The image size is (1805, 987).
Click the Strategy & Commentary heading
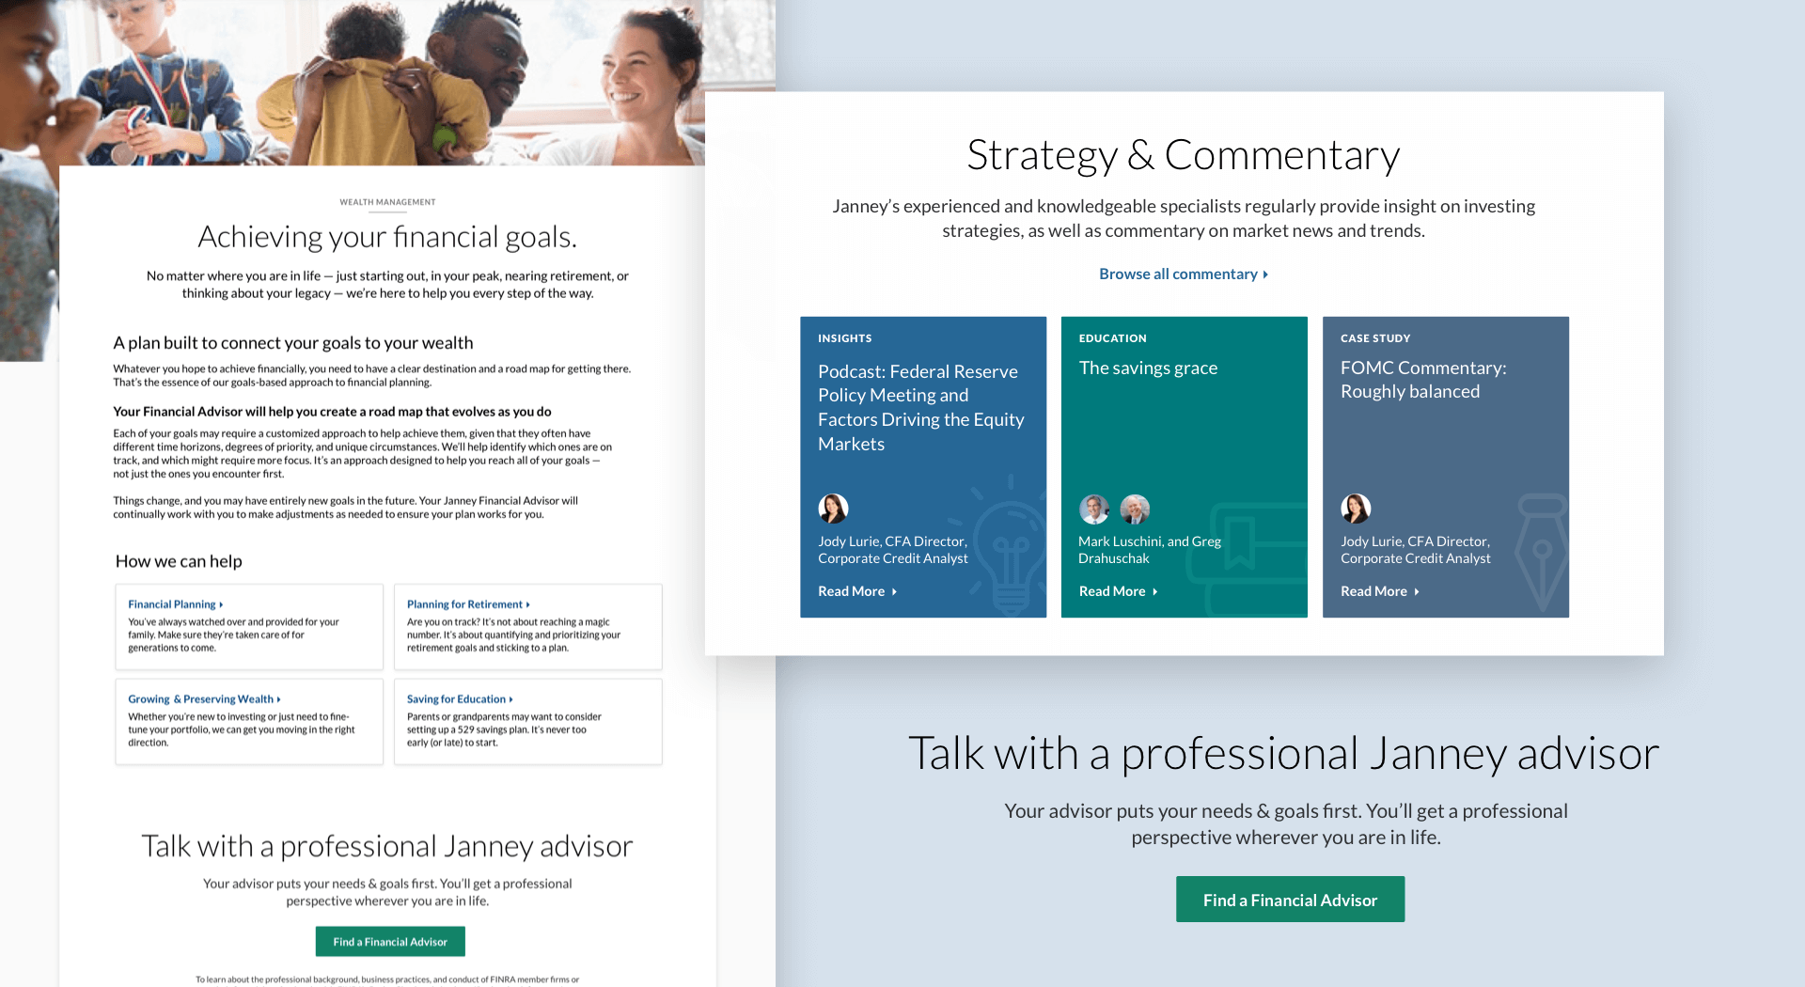pyautogui.click(x=1184, y=155)
